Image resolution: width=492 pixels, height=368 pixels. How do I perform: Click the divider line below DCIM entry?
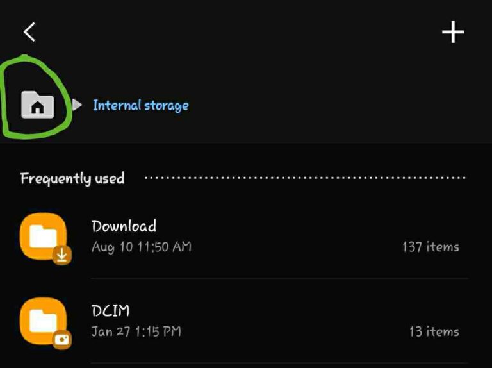[279, 363]
